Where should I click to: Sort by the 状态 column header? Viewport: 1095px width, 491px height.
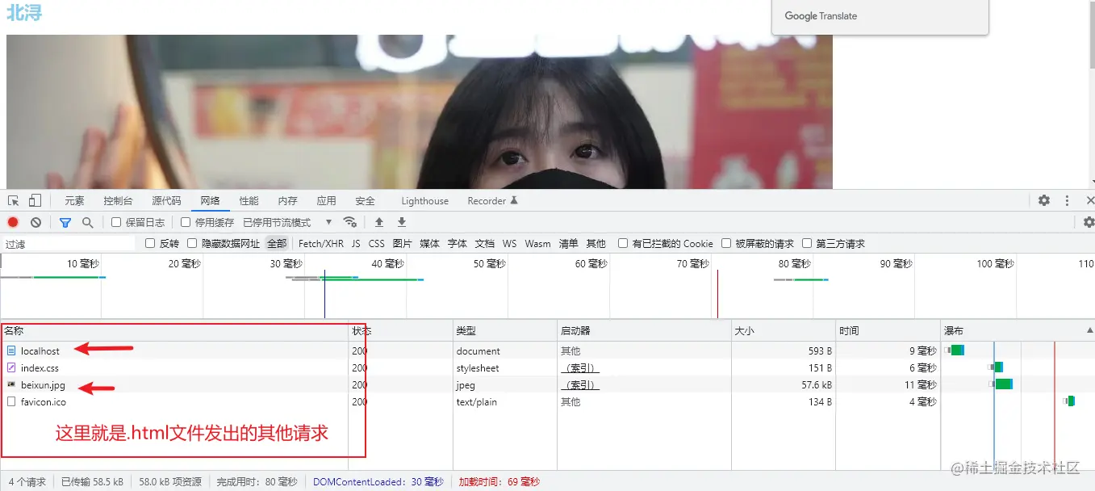pyautogui.click(x=400, y=330)
